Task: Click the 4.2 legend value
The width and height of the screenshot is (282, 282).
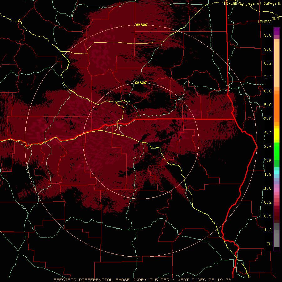Action: pyautogui.click(x=268, y=133)
